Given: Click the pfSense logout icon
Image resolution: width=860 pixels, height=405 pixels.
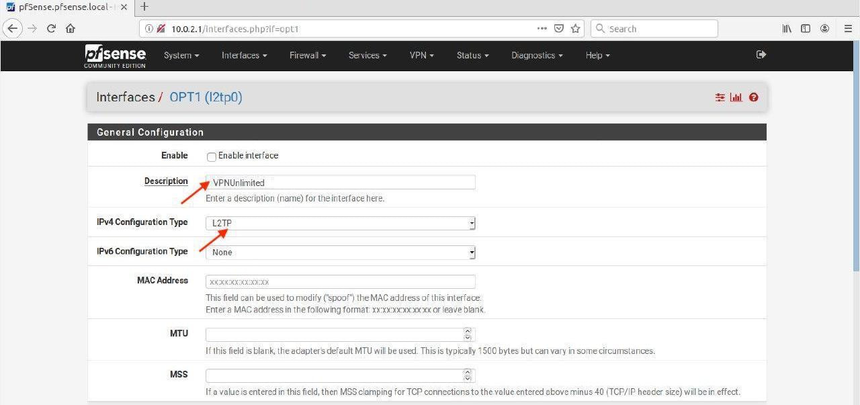Looking at the screenshot, I should click(x=761, y=55).
